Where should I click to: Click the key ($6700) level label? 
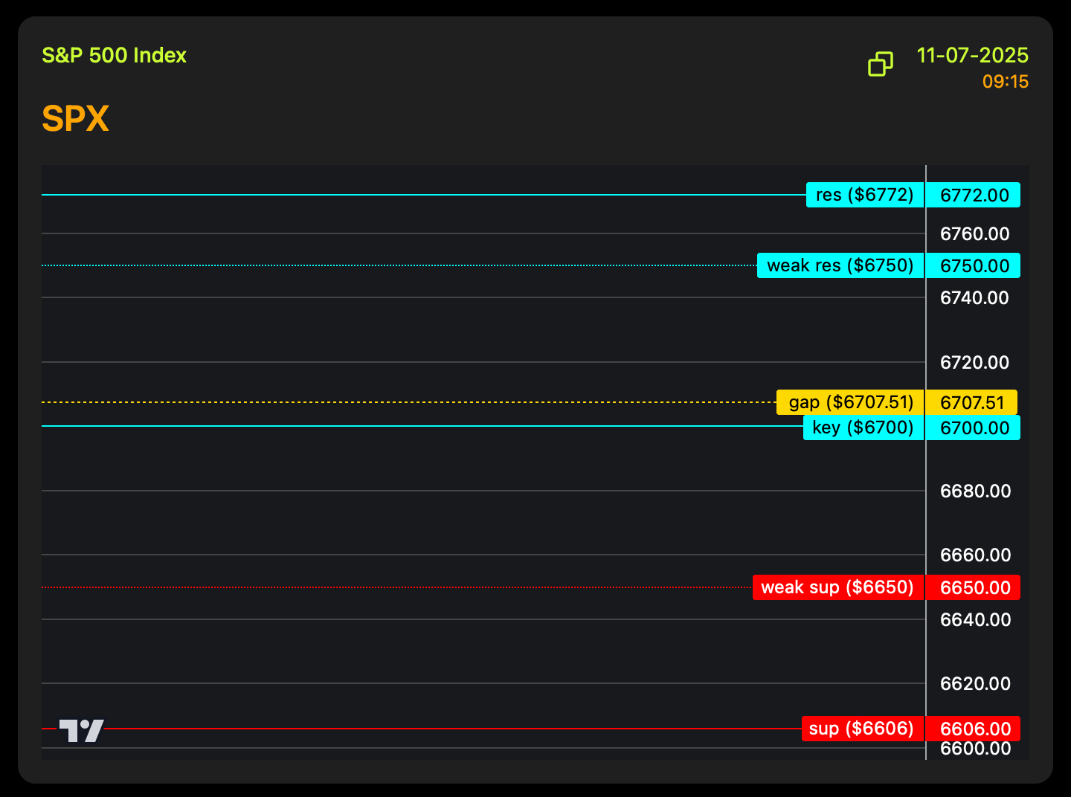[x=863, y=427]
